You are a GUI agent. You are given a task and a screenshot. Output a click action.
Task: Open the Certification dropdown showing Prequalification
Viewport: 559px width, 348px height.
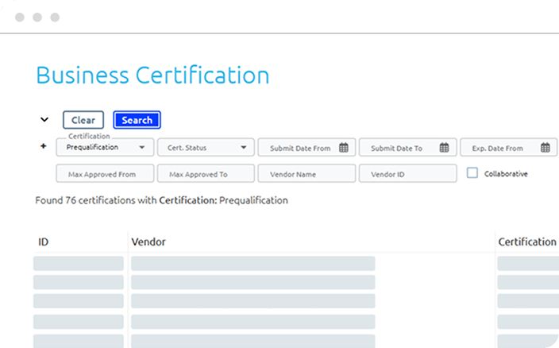pyautogui.click(x=106, y=148)
